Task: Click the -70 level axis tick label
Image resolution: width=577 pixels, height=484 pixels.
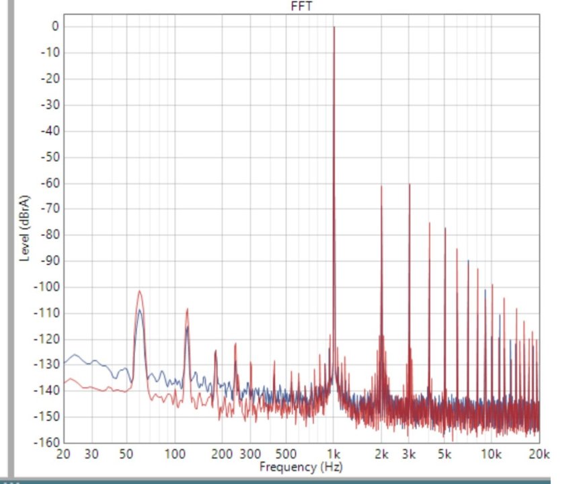Action: (50, 208)
